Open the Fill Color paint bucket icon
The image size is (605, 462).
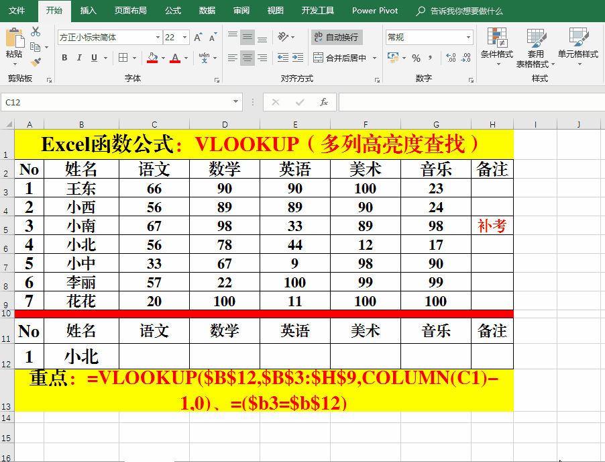[151, 57]
